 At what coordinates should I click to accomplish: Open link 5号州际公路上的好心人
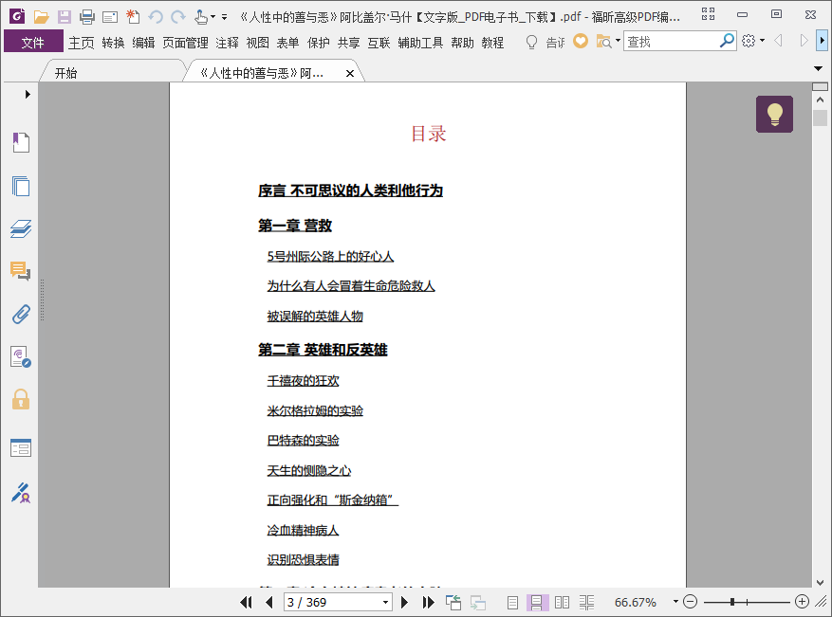pos(330,257)
